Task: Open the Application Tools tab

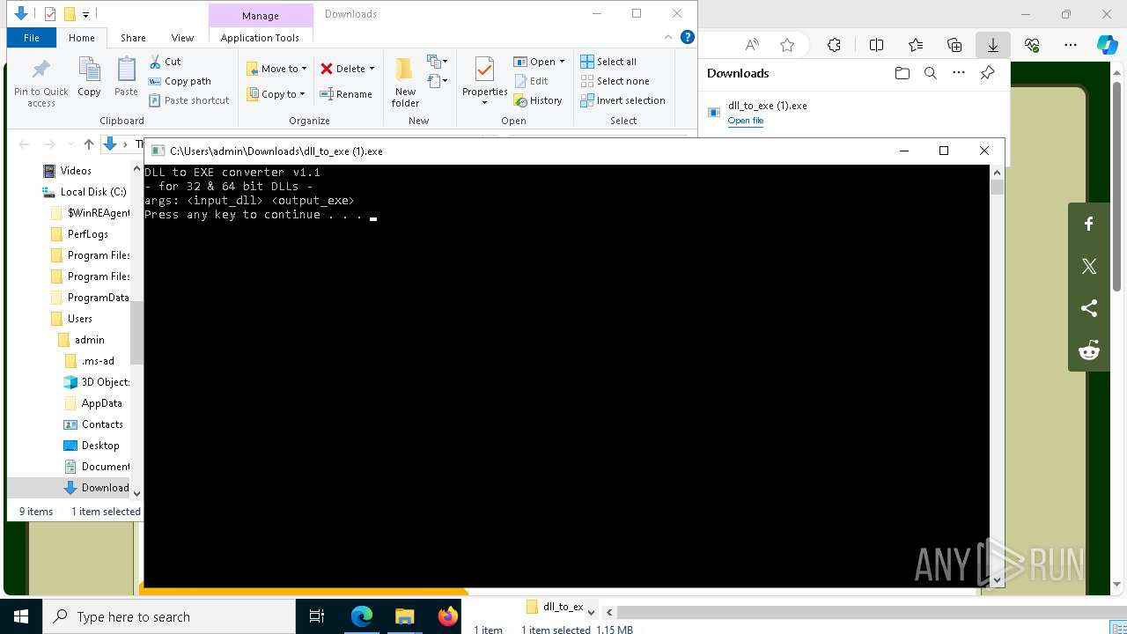Action: pos(260,38)
